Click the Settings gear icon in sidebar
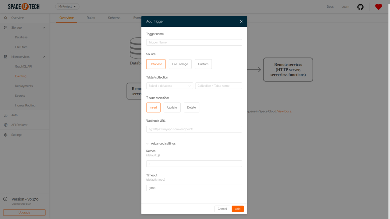 5,135
